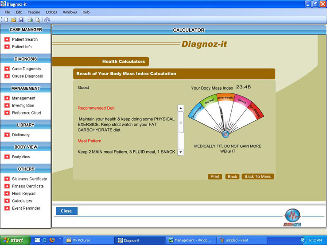Click the red arrow icon beside Hindi Keypad
Image resolution: width=327 pixels, height=245 pixels.
coord(7,193)
